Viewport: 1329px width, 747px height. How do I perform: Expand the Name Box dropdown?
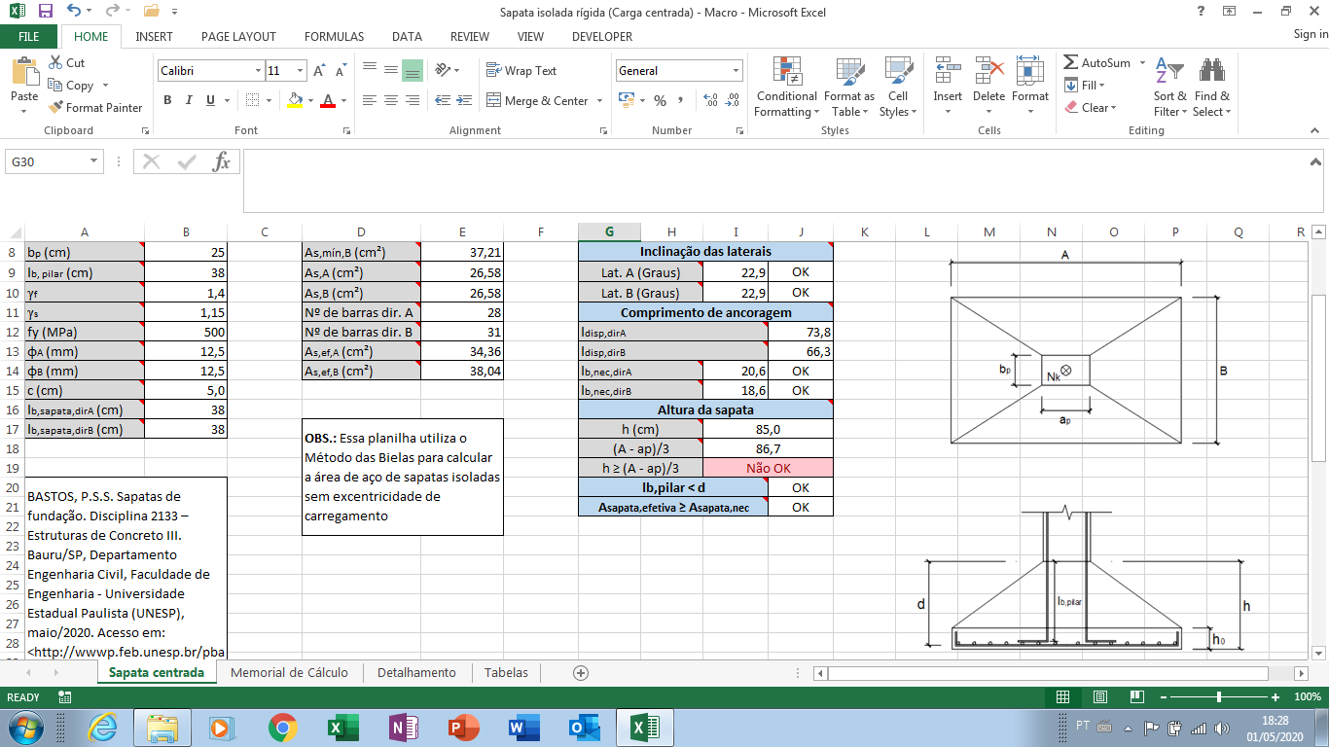coord(94,161)
